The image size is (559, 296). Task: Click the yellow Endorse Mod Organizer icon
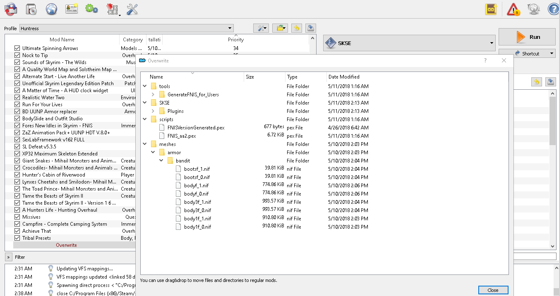[x=491, y=9]
